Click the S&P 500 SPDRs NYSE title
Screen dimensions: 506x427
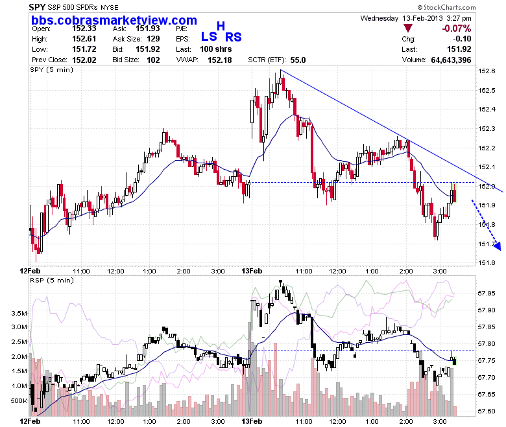click(83, 7)
